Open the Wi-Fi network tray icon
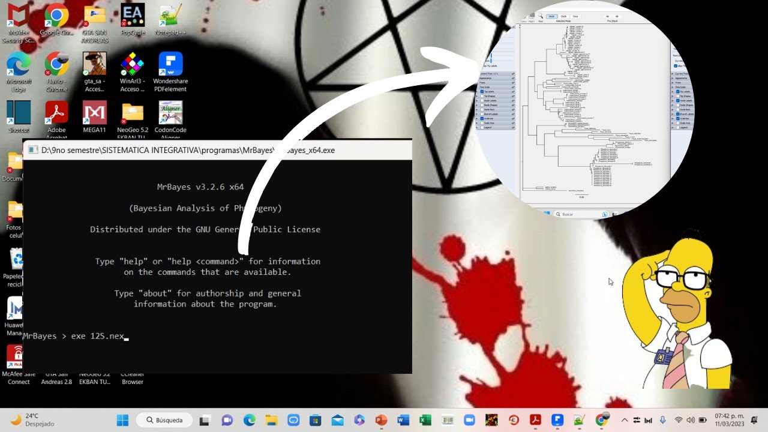The height and width of the screenshot is (432, 768). tap(679, 420)
